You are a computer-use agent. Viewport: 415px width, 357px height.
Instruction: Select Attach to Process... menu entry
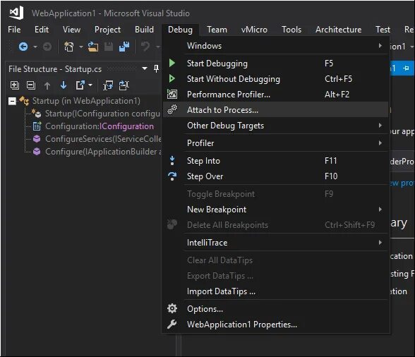point(275,110)
